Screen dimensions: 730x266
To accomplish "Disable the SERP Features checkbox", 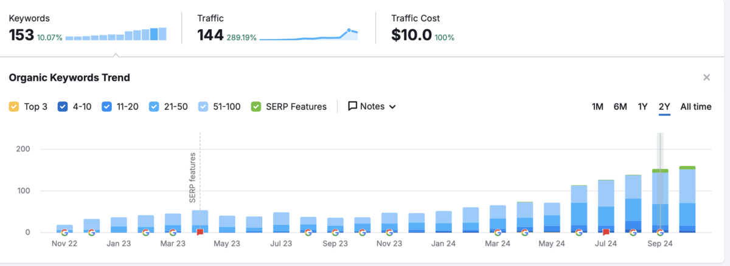I will coord(256,107).
